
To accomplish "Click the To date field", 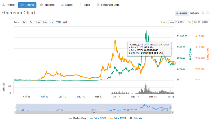I will click(x=201, y=22).
